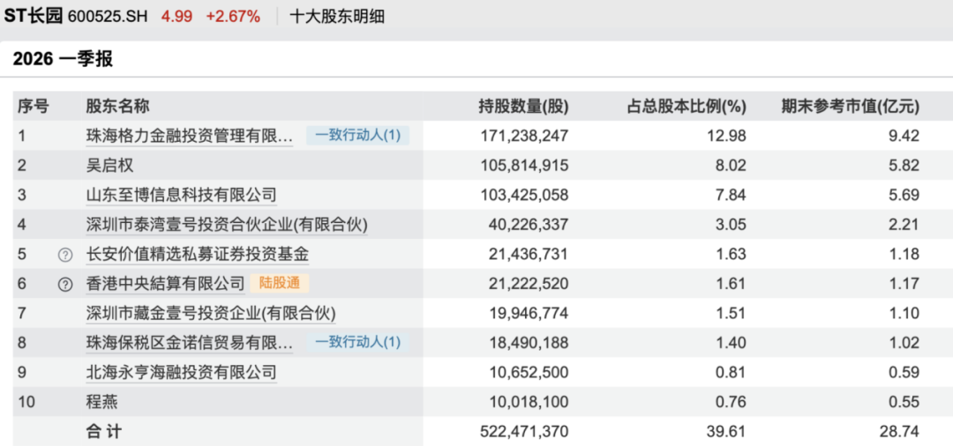
Task: Click the percentage 3.05
Action: click(x=732, y=225)
